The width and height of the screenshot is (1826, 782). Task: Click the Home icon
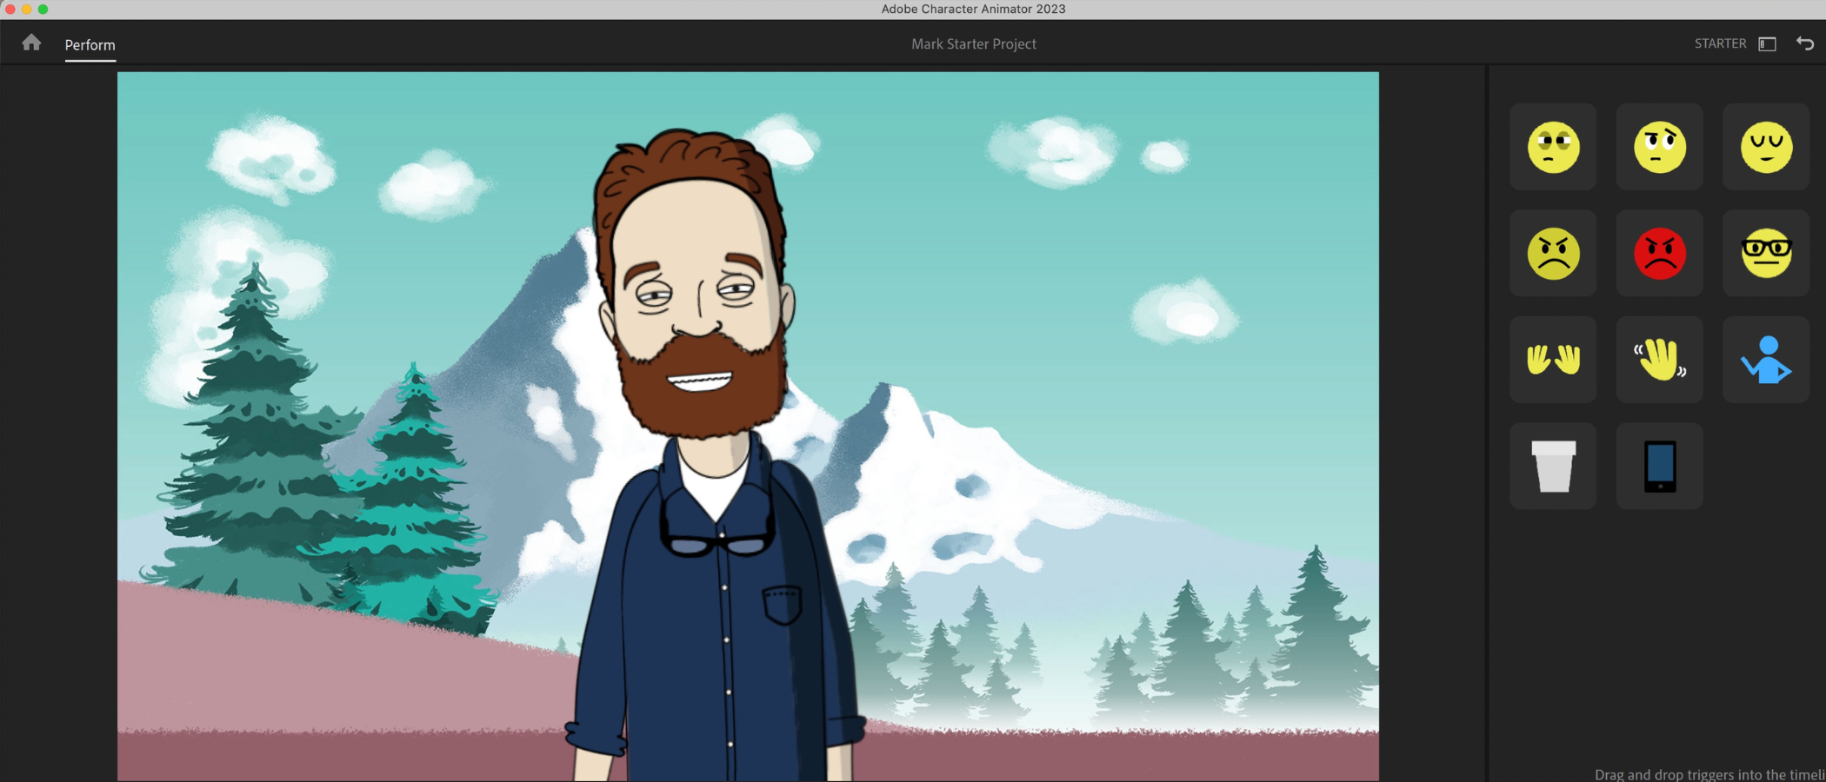click(31, 43)
